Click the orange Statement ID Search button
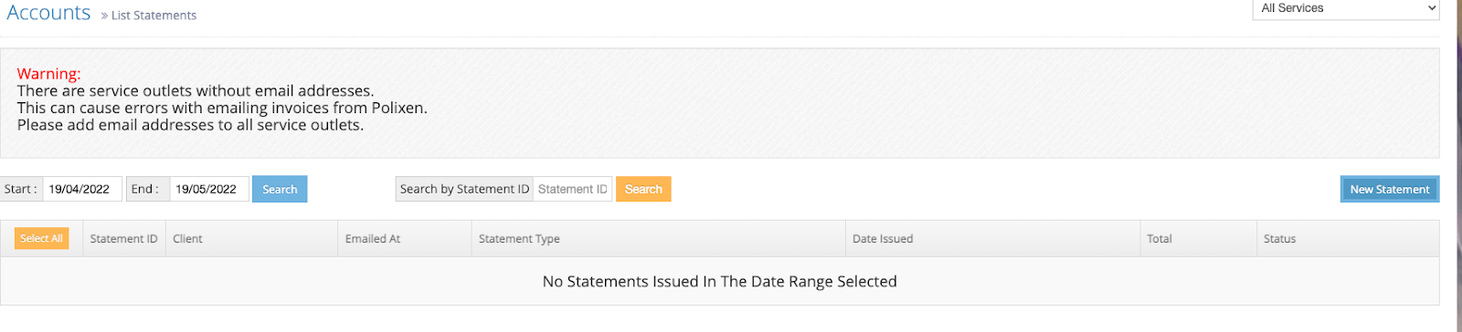This screenshot has width=1462, height=332. (x=643, y=189)
